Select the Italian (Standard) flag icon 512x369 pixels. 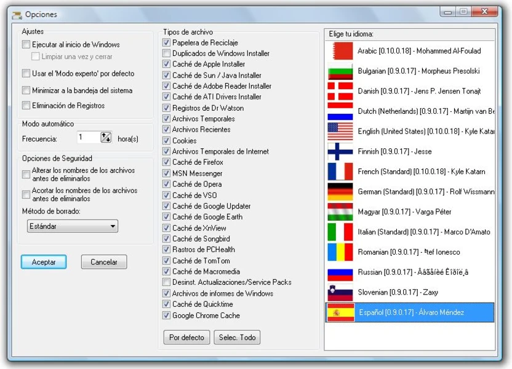tap(340, 232)
